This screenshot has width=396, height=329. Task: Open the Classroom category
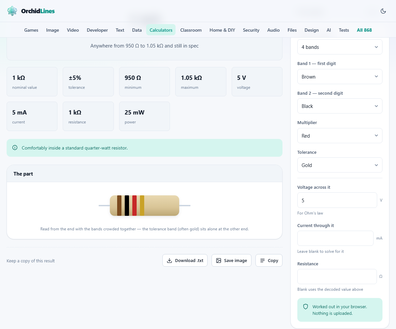coord(191,30)
